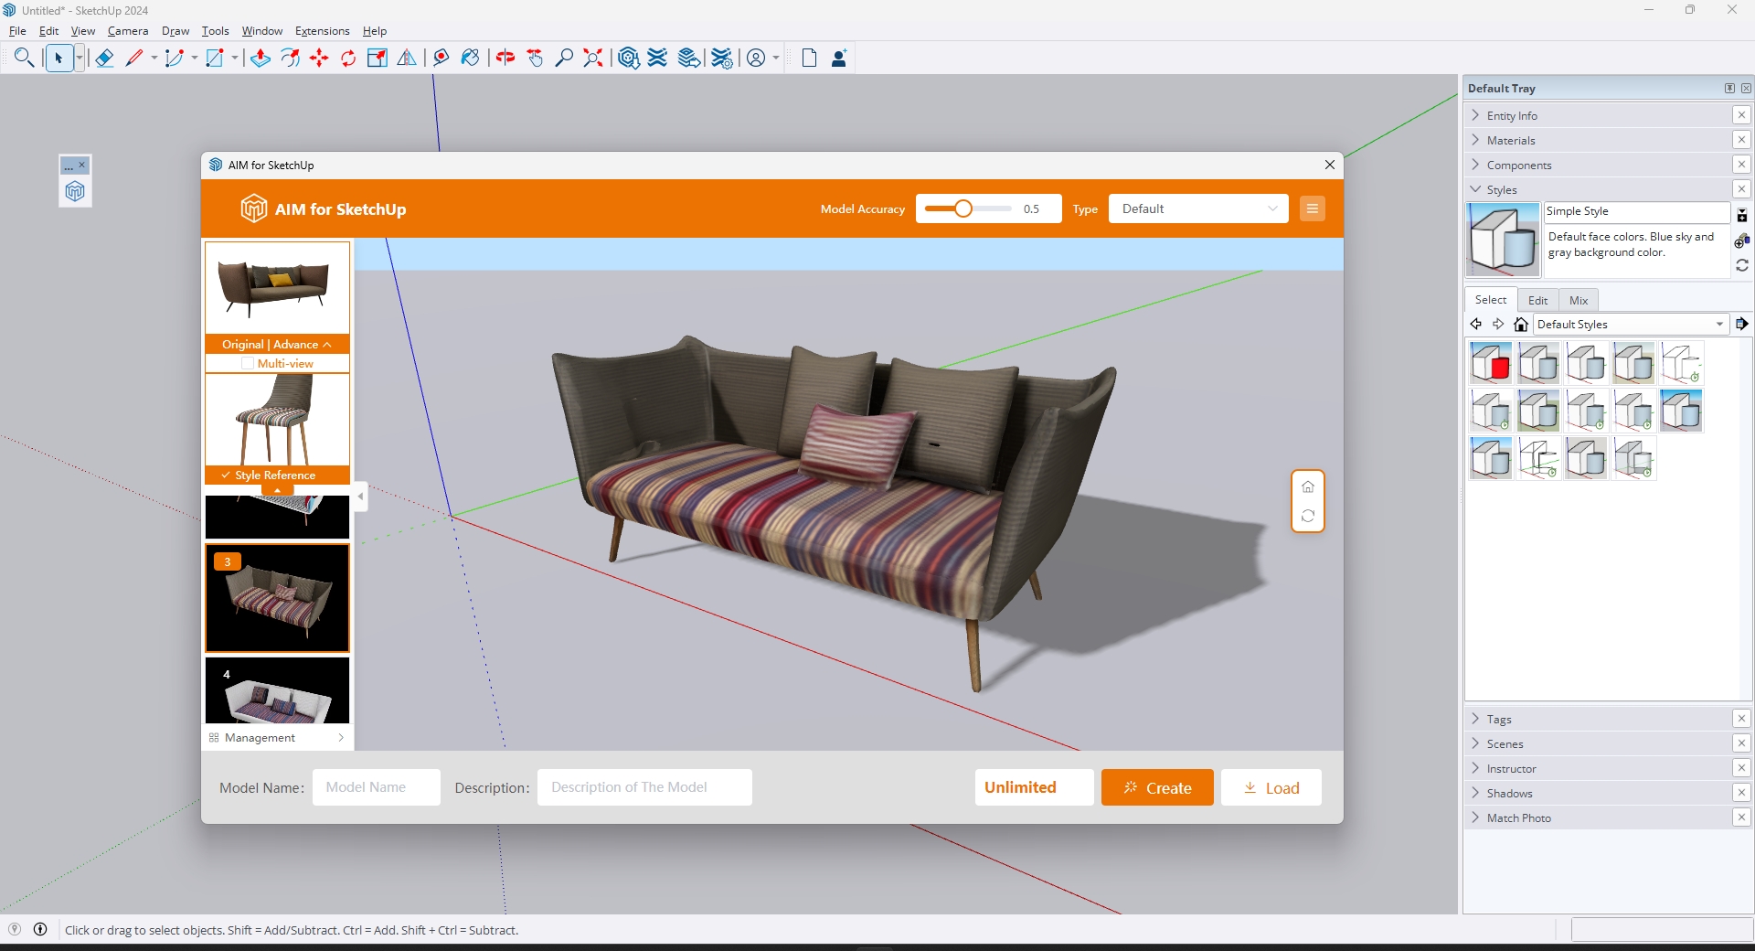Collapse the Original | Advance section

327,345
